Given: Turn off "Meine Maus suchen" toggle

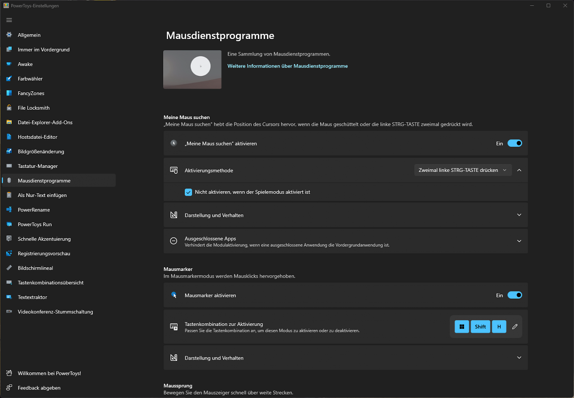Looking at the screenshot, I should click(x=515, y=143).
